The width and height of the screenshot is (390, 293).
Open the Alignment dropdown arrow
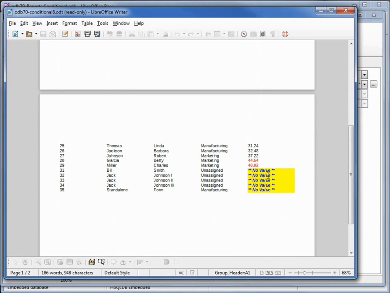147,262
